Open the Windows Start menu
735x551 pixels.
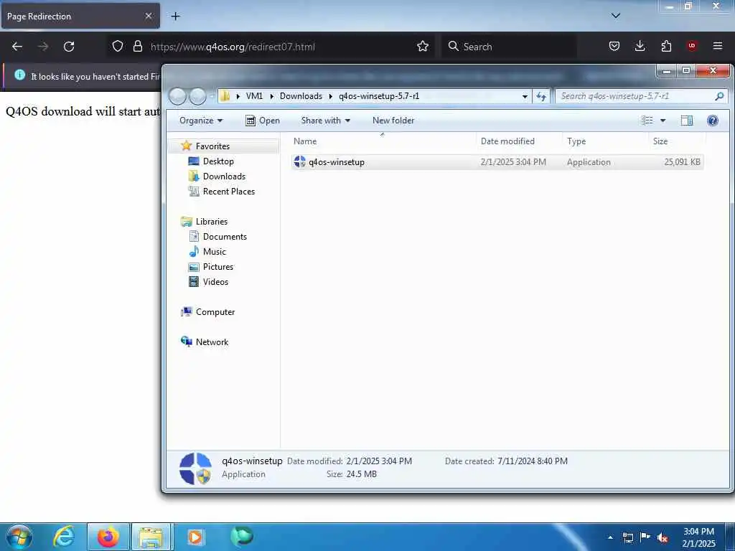pyautogui.click(x=19, y=537)
